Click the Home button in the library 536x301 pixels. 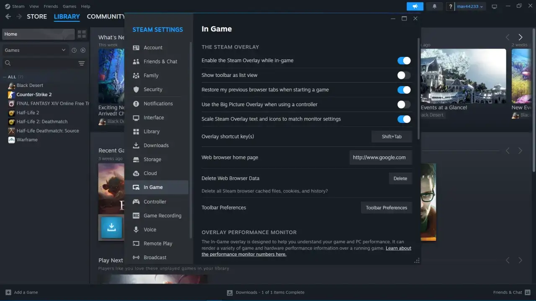click(x=38, y=34)
